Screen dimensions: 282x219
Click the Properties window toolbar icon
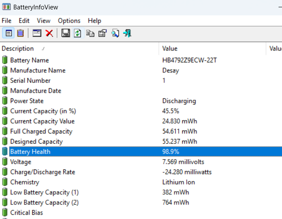(x=37, y=33)
